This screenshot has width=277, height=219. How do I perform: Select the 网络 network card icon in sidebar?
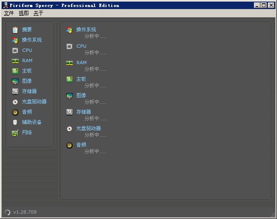click(15, 133)
